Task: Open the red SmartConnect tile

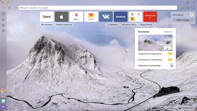Action: pyautogui.click(x=150, y=17)
